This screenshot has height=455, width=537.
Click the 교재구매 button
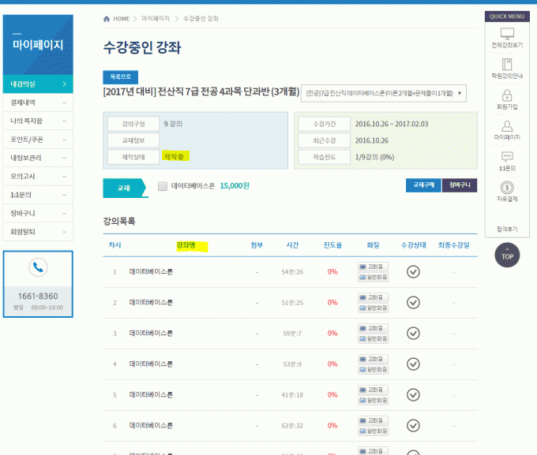(422, 185)
